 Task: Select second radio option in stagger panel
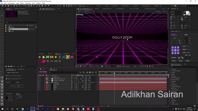click(x=6, y=79)
